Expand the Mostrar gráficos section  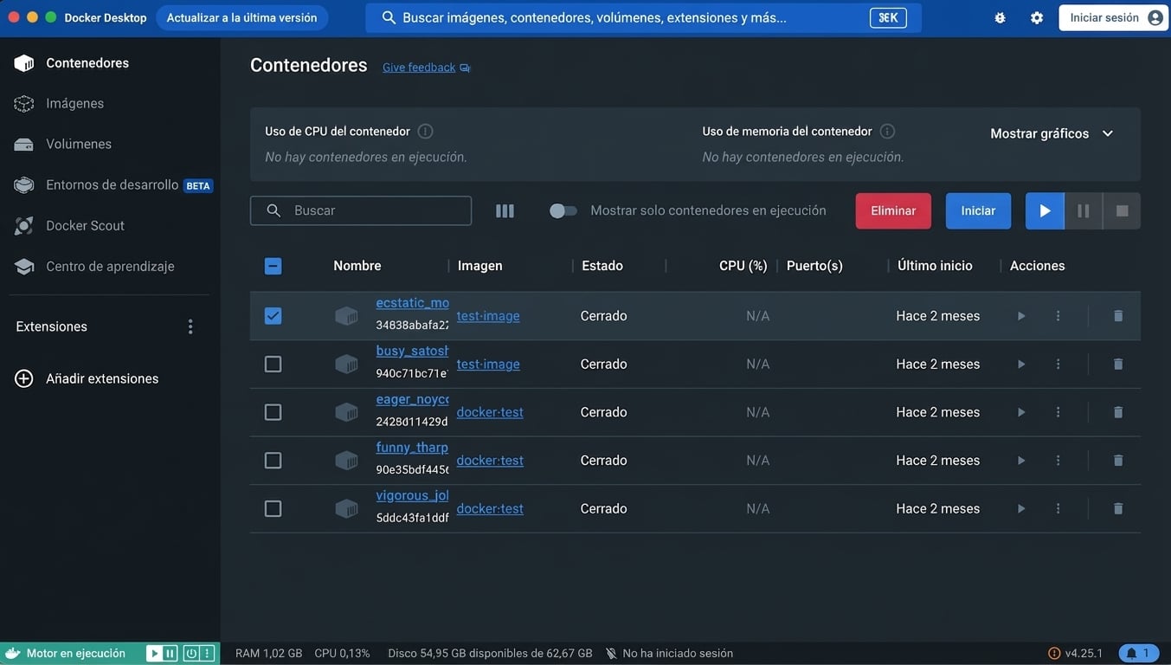(x=1052, y=133)
